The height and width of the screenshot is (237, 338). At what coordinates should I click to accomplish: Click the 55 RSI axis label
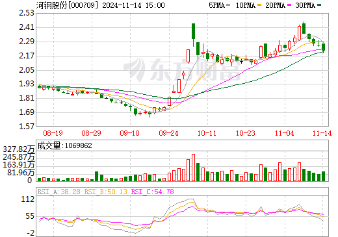click(x=30, y=216)
